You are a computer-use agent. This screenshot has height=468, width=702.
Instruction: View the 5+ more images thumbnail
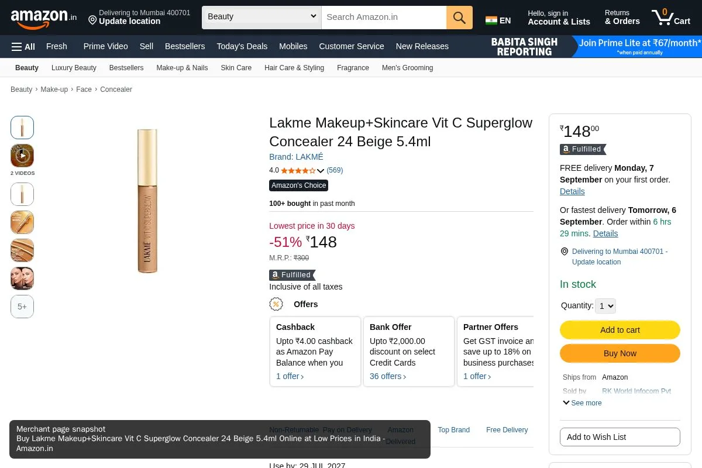tap(22, 307)
